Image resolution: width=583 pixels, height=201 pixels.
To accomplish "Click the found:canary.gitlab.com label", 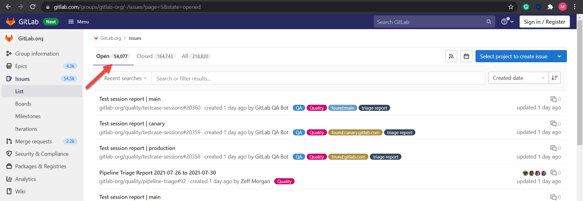I will [x=355, y=132].
